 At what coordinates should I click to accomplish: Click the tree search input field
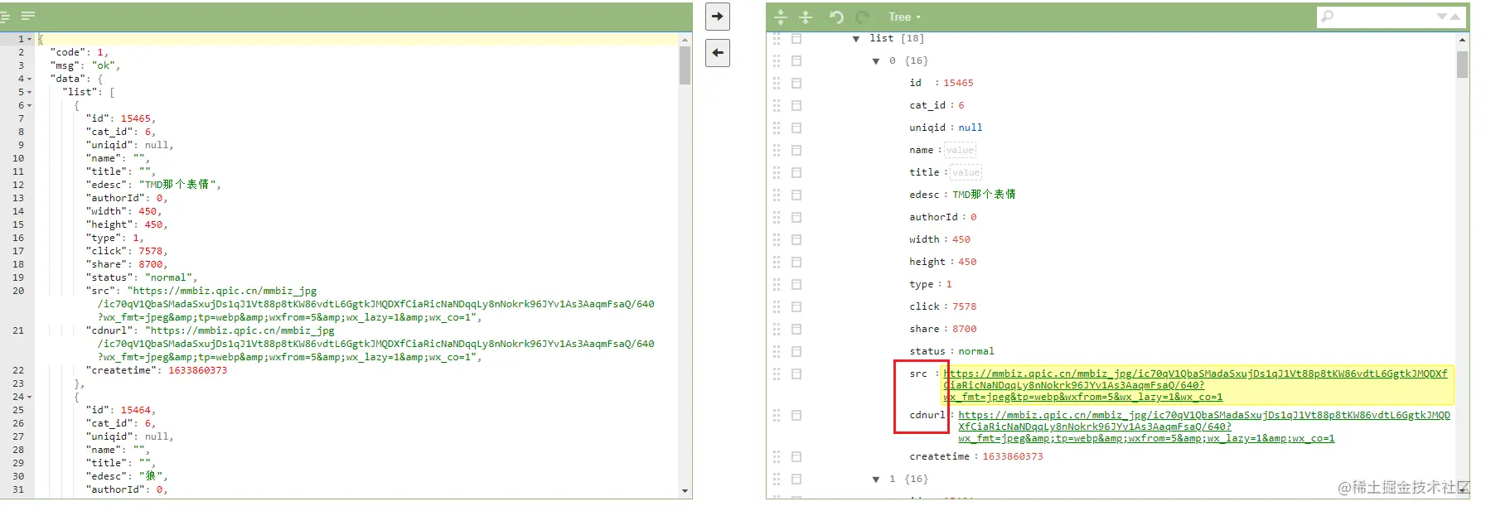[1384, 17]
